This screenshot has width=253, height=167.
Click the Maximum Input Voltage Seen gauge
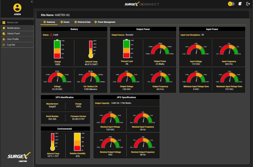click(229, 77)
